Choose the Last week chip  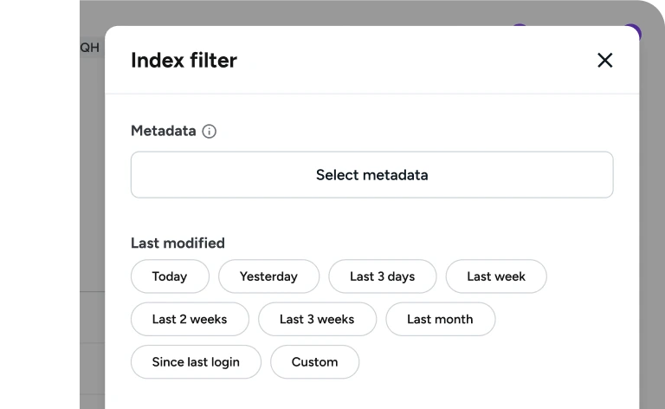[x=496, y=276]
